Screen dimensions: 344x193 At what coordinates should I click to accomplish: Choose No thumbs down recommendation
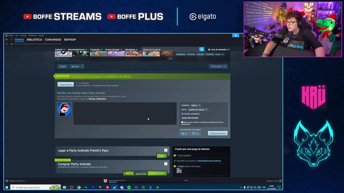coord(195,133)
